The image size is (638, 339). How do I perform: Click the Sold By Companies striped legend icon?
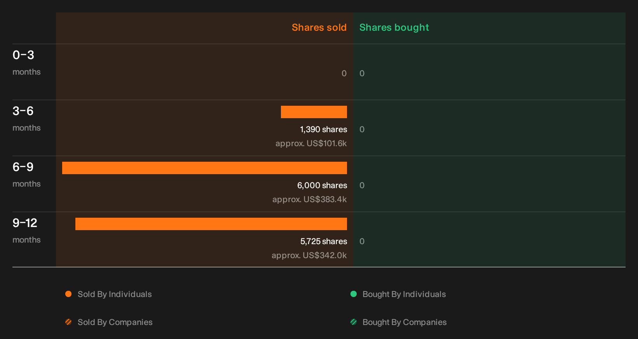(68, 322)
